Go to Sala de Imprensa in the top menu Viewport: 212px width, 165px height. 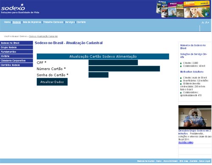point(32,22)
